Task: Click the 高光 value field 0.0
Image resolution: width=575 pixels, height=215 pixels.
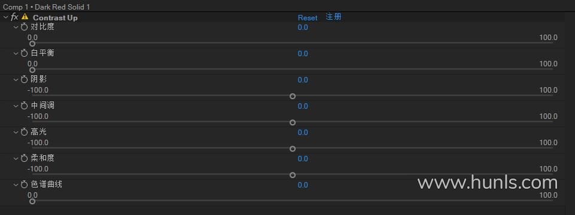Action: coord(303,132)
